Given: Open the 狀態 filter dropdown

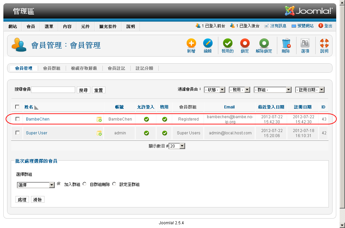Looking at the screenshot, I should [214, 90].
